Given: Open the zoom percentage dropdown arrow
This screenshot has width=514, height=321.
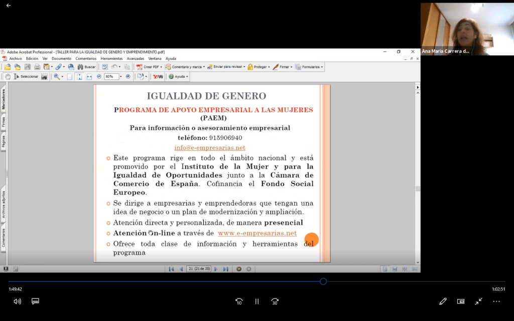Looking at the screenshot, I should pyautogui.click(x=121, y=77).
